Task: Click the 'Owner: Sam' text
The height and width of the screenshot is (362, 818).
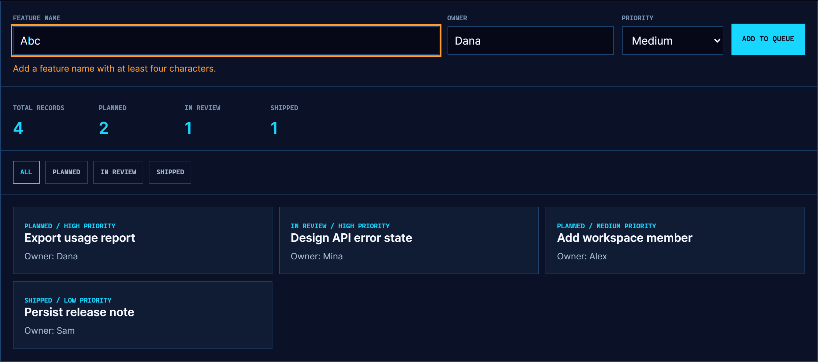Action: tap(49, 331)
